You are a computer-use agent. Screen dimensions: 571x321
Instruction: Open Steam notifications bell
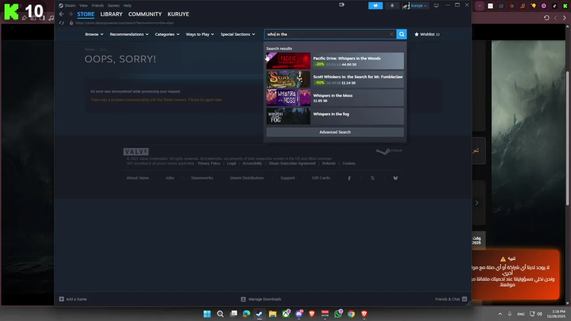[392, 5]
